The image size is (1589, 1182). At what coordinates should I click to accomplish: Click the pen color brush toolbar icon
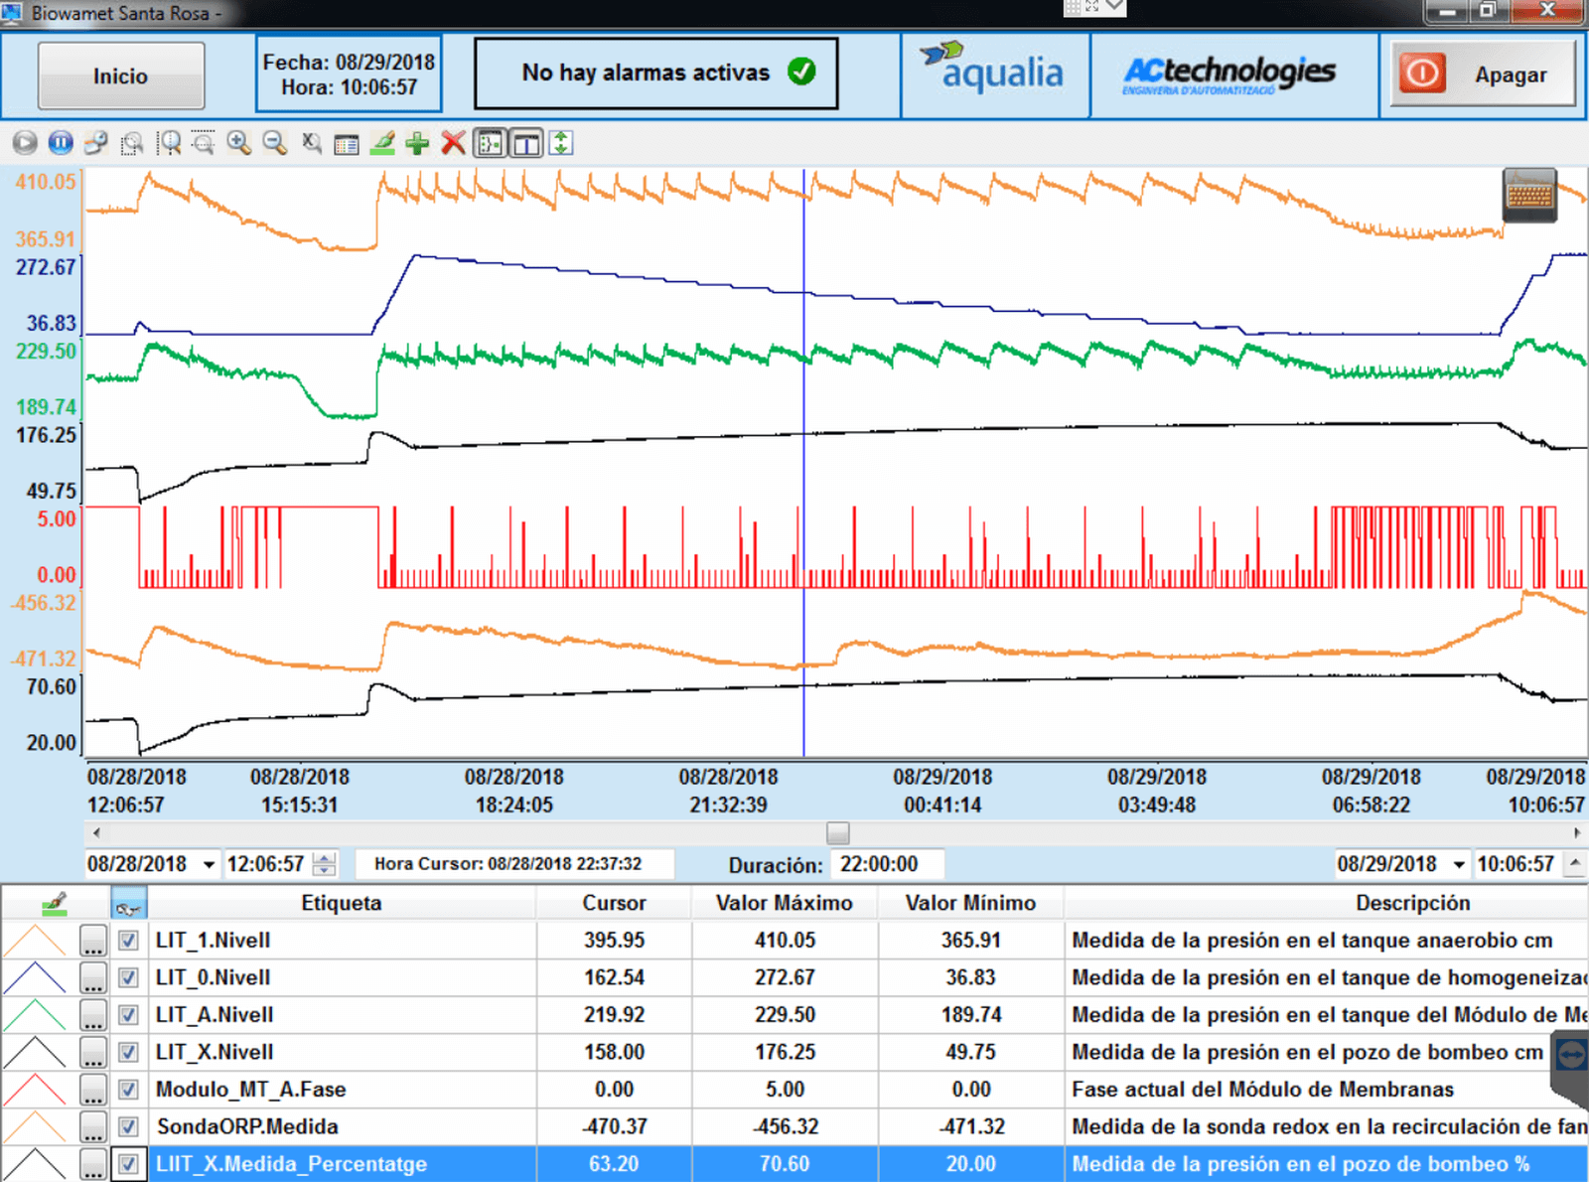click(x=382, y=143)
